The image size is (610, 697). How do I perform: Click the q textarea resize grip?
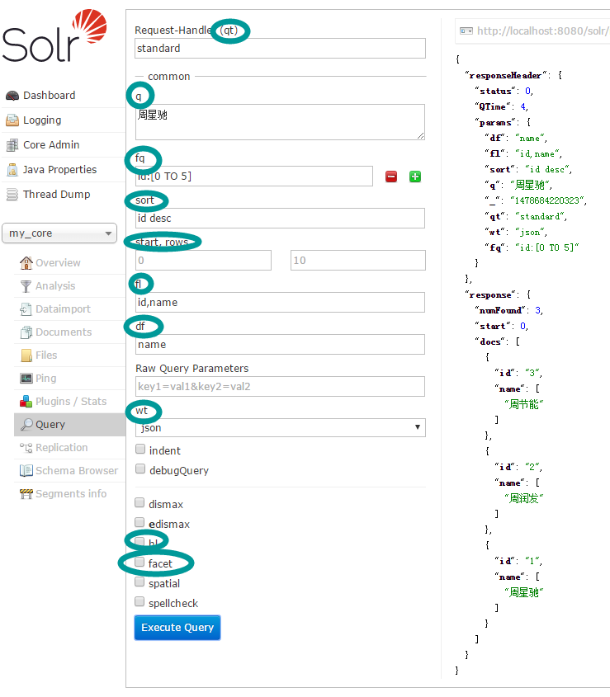pyautogui.click(x=420, y=135)
